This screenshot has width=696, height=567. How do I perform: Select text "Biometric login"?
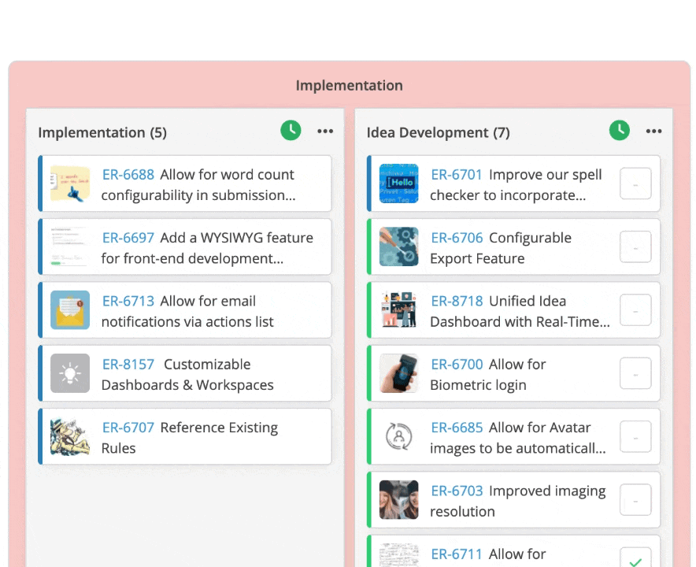coord(478,385)
